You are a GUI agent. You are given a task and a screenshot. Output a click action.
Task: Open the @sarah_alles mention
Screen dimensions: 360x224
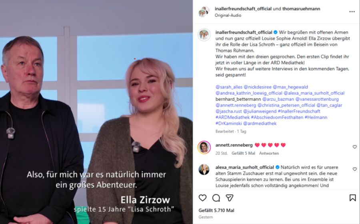pyautogui.click(x=229, y=87)
